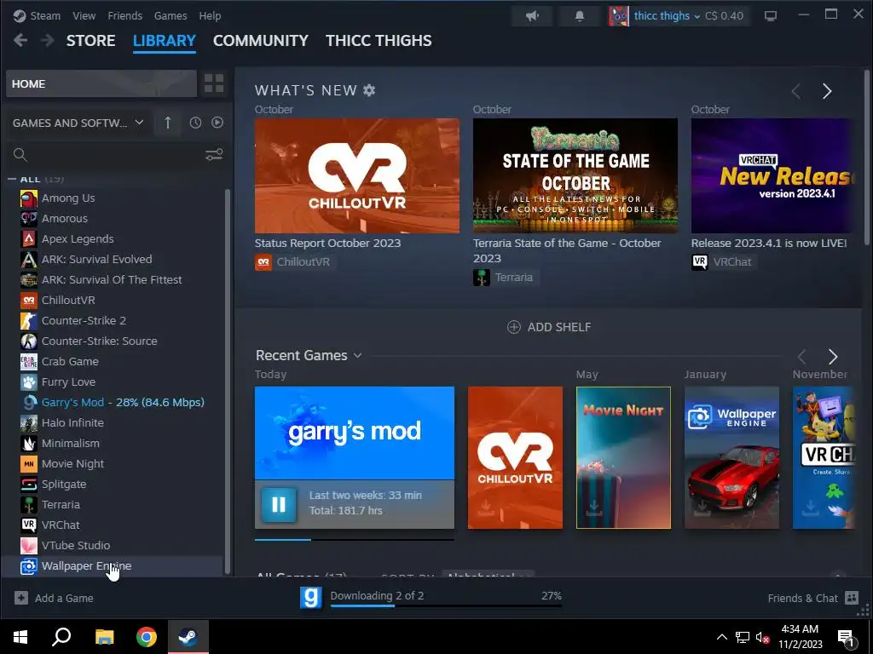Click the HOME button

click(101, 83)
